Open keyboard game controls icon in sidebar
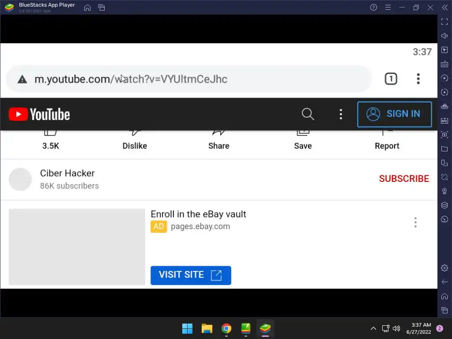This screenshot has width=452, height=339. (x=444, y=64)
